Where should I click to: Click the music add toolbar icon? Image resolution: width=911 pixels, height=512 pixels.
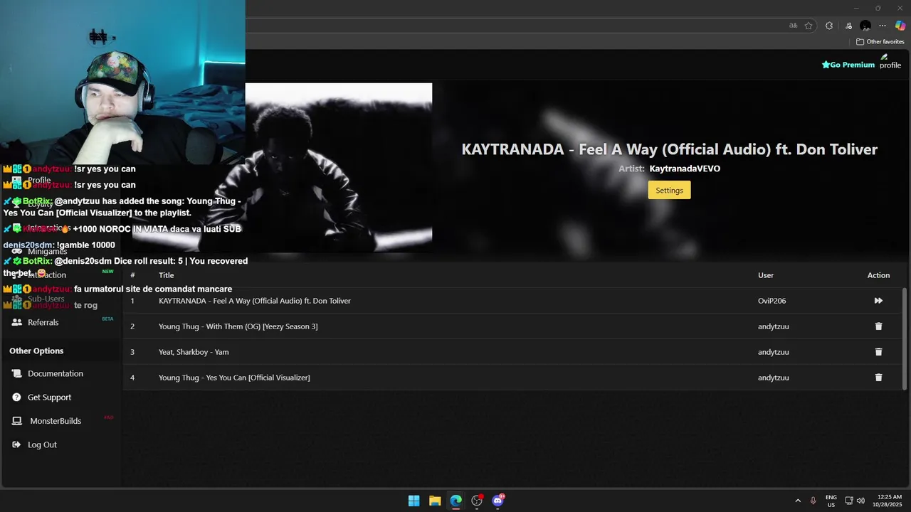pyautogui.click(x=848, y=26)
